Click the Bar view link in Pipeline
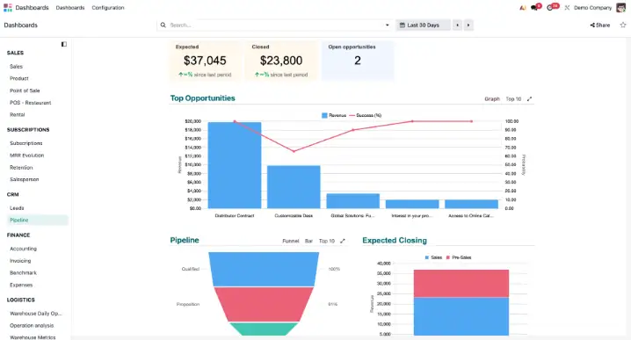Screen dimensions: 631x340 click(x=308, y=241)
